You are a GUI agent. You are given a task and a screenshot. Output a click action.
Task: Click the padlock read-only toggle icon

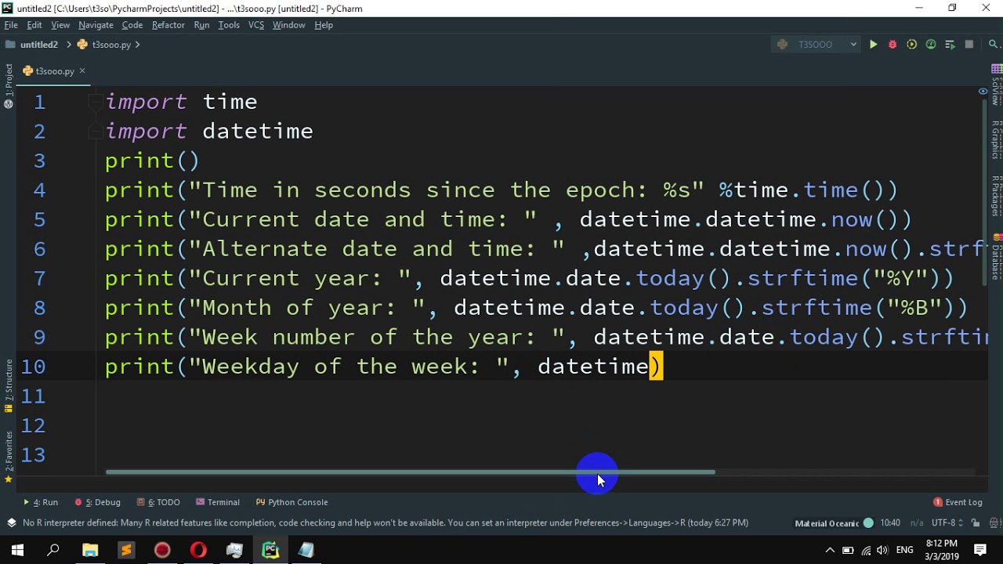click(976, 523)
